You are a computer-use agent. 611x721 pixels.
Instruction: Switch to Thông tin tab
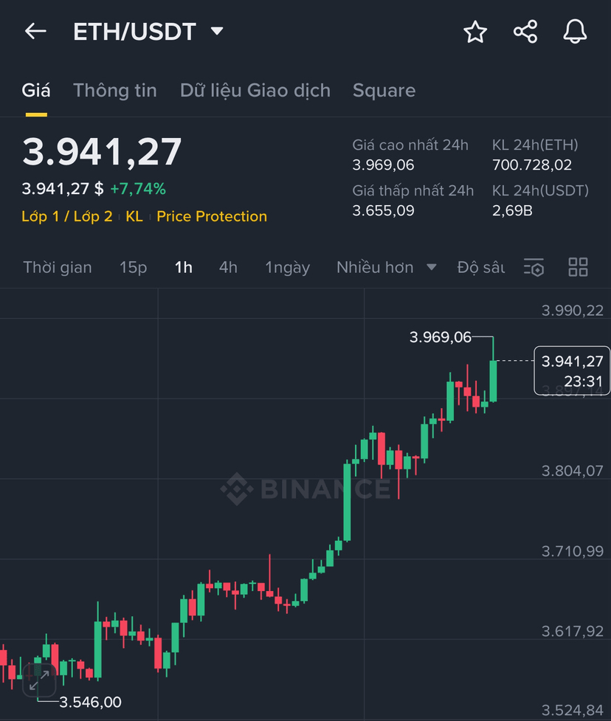coord(115,91)
